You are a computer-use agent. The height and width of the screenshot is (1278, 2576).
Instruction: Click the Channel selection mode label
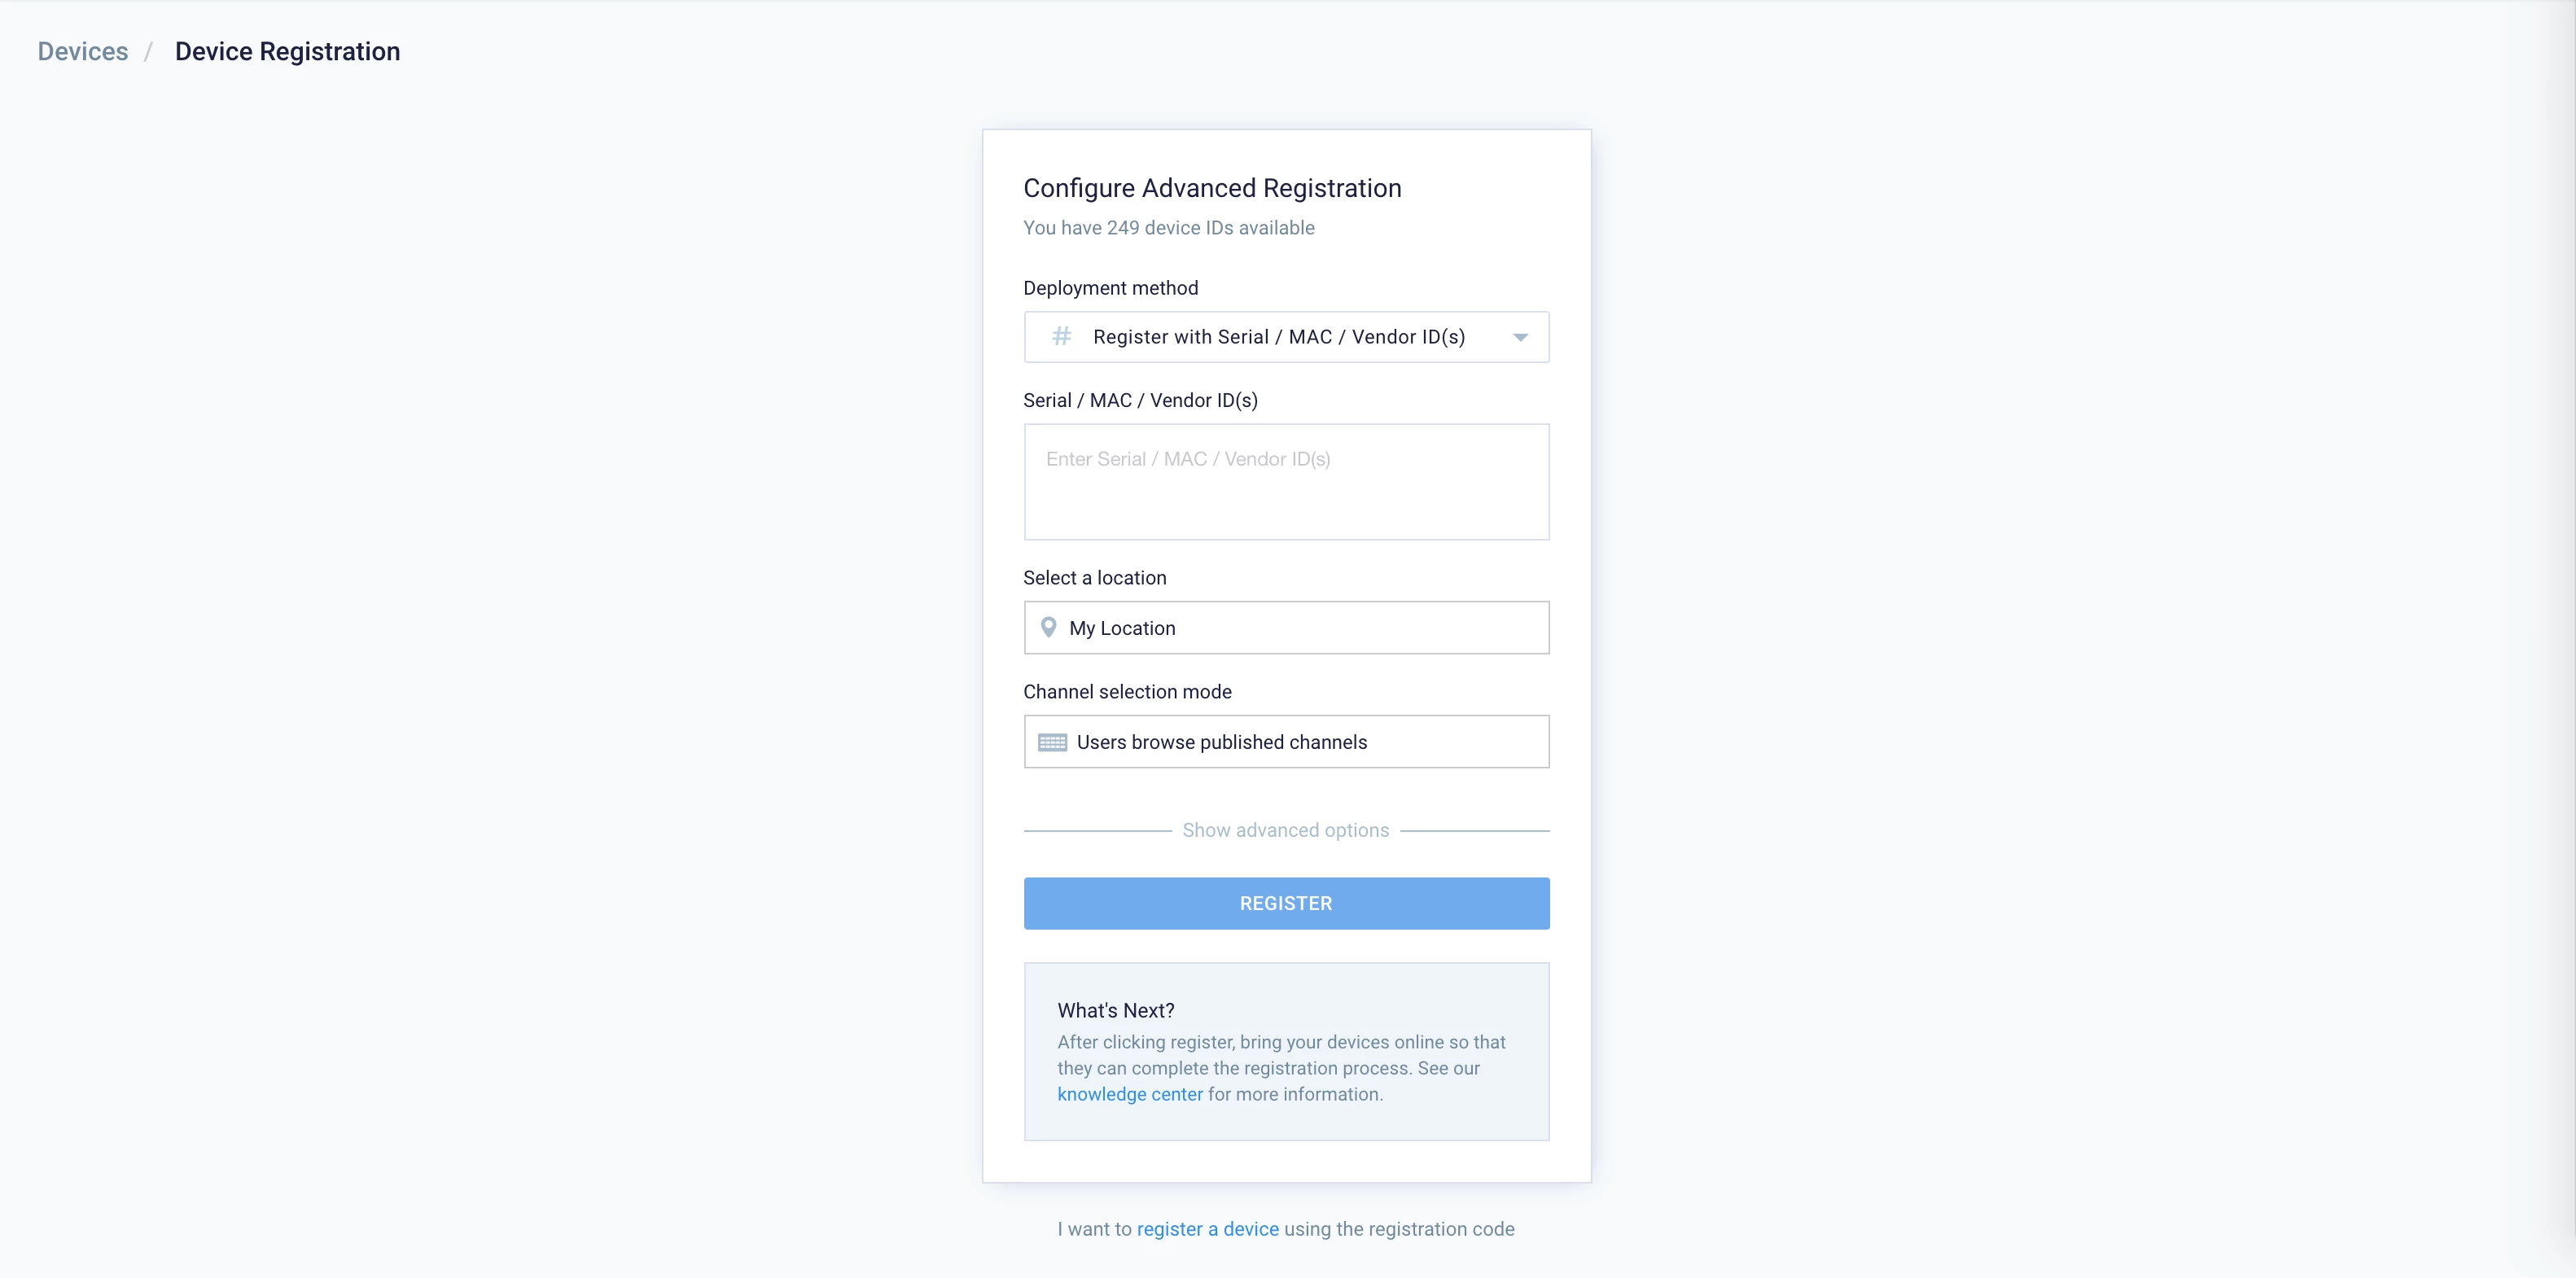pyautogui.click(x=1127, y=692)
